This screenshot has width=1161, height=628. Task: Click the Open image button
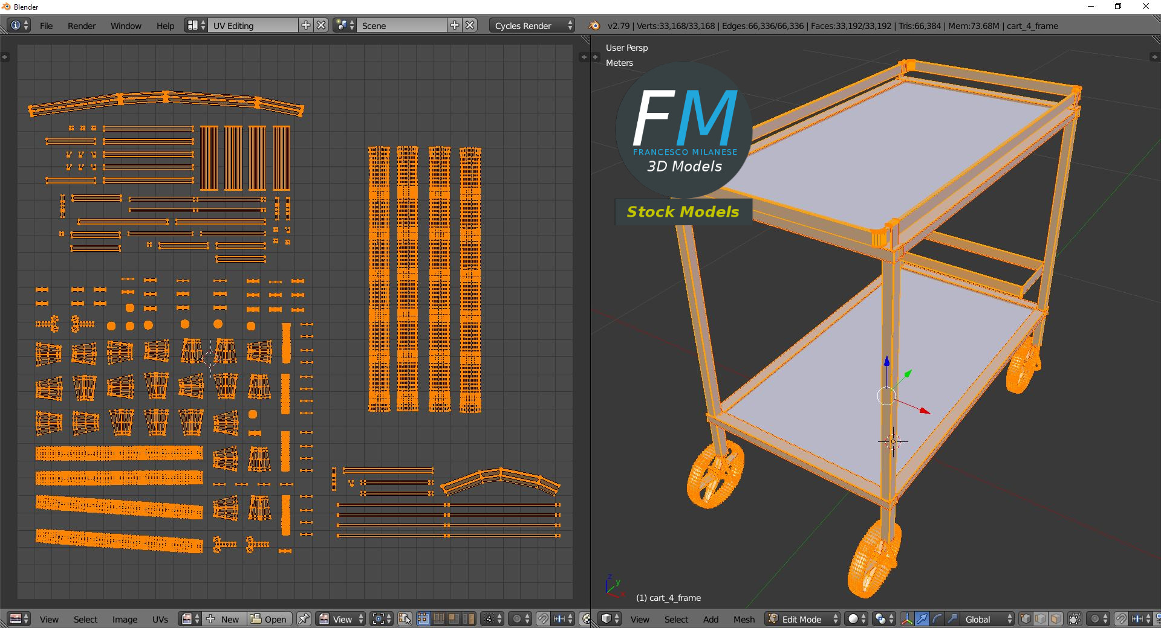pyautogui.click(x=269, y=619)
